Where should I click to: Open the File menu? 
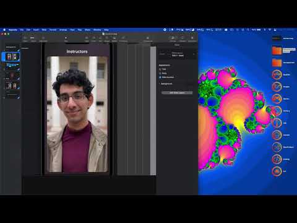click(x=22, y=30)
